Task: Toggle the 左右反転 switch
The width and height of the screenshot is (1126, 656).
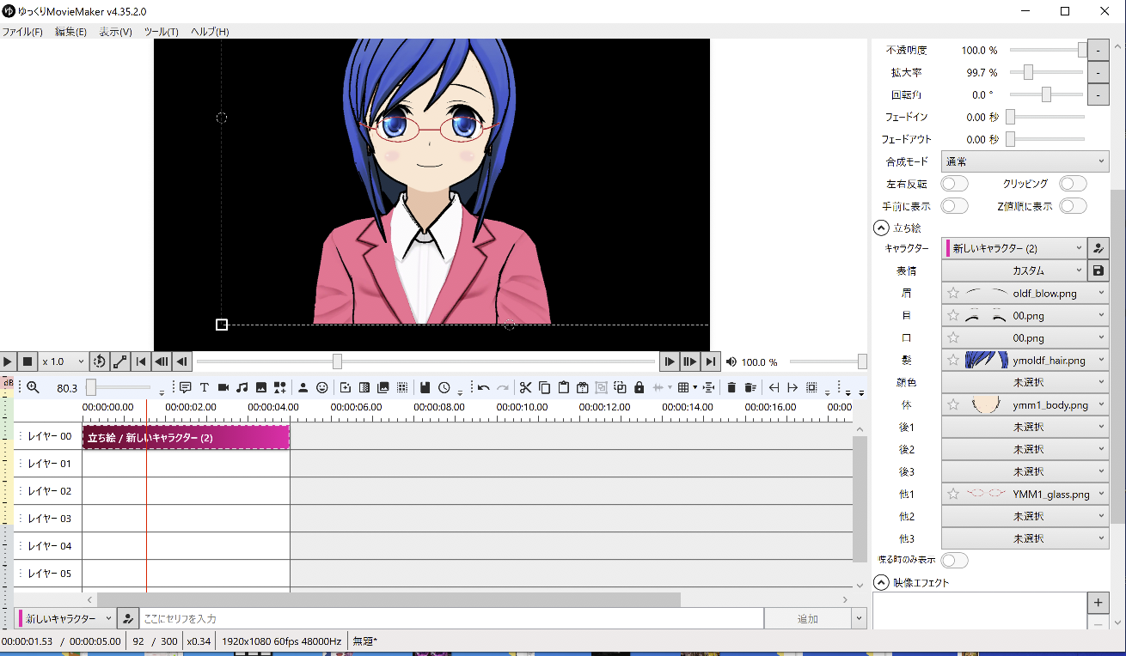Action: click(954, 184)
